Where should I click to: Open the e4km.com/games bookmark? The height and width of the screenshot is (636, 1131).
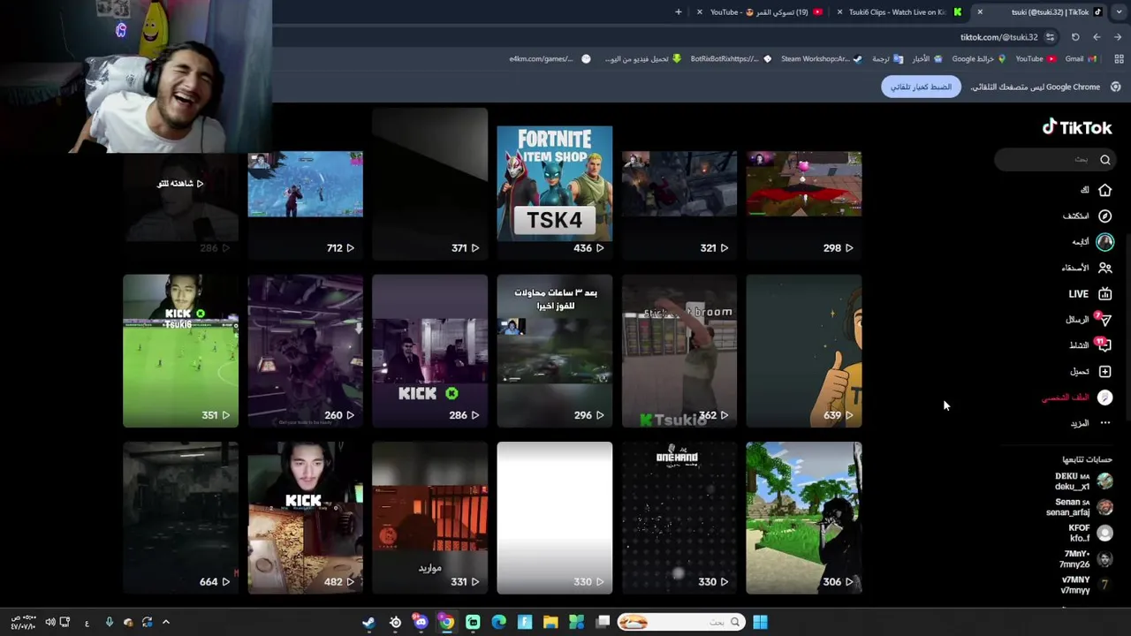(x=550, y=58)
